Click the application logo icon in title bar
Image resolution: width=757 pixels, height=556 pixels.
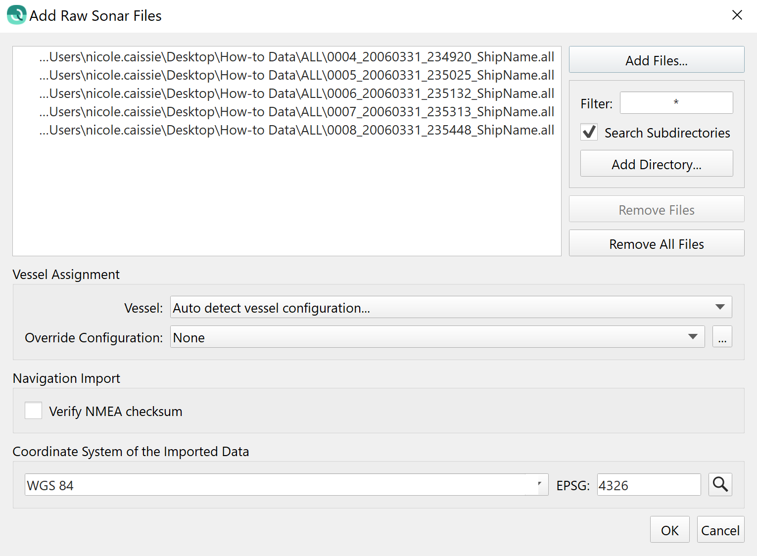(16, 15)
